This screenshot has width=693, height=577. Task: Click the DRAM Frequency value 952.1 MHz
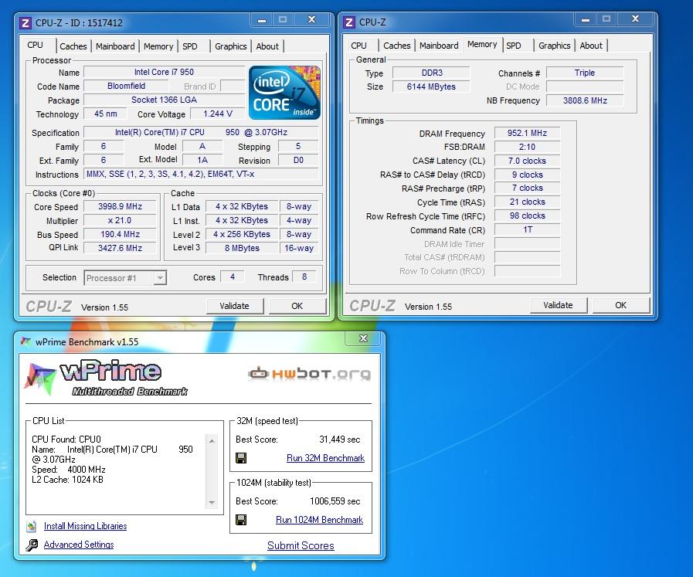pos(527,133)
